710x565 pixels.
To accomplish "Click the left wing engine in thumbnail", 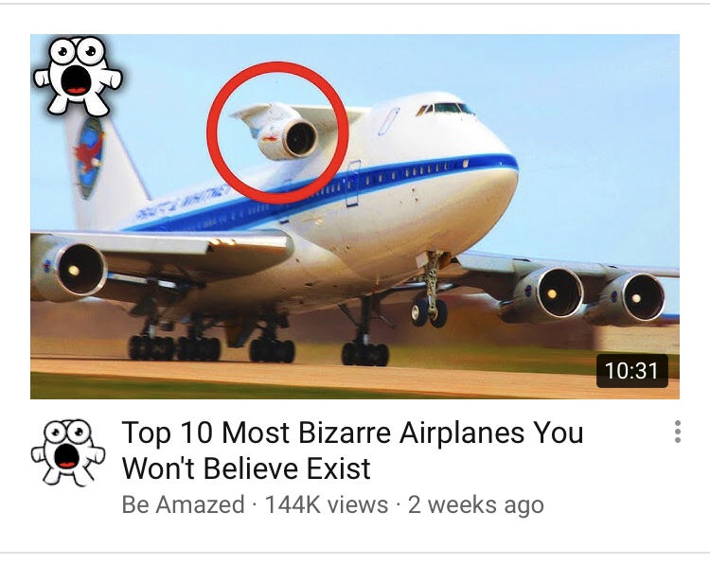I will point(71,269).
